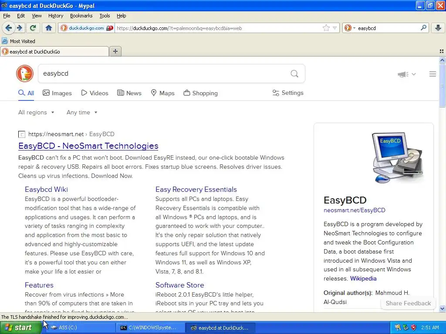Switch to the Videos results tab
446x334 pixels.
tap(95, 93)
